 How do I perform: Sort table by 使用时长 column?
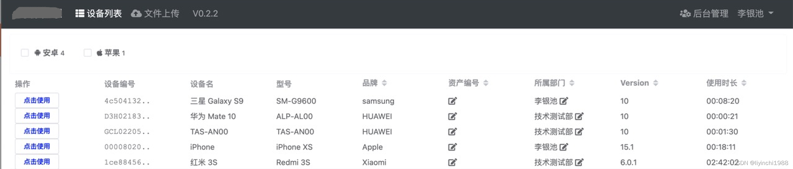[744, 83]
